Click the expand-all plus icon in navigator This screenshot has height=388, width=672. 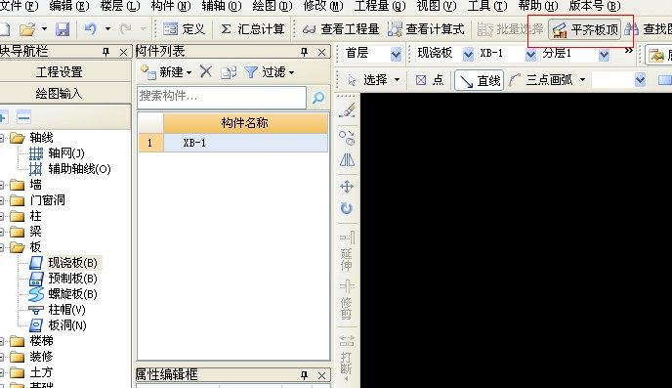pos(4,116)
